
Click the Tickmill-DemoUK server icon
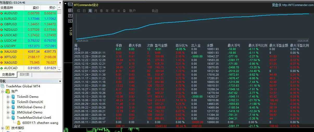pyautogui.click(x=13, y=102)
